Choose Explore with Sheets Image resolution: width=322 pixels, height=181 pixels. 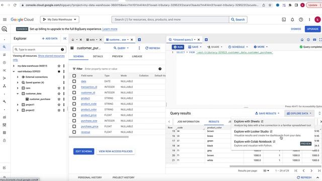tap(273, 123)
